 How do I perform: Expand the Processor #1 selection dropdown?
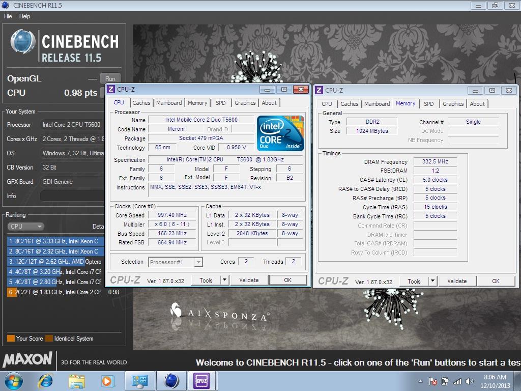[x=198, y=262]
